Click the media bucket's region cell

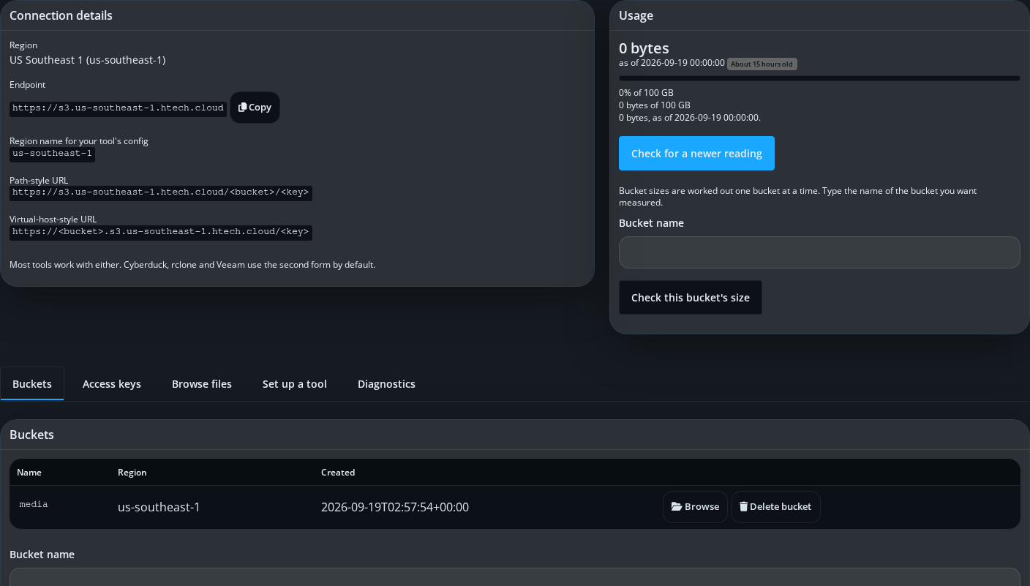159,507
